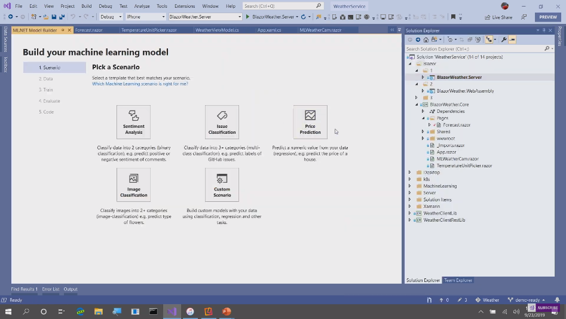Choose the Issue Classification scenario tile

(222, 122)
